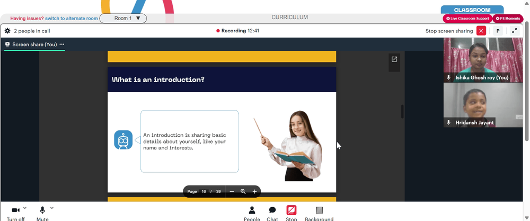The height and width of the screenshot is (221, 530).
Task: Open call settings gear icon
Action: [x=7, y=31]
